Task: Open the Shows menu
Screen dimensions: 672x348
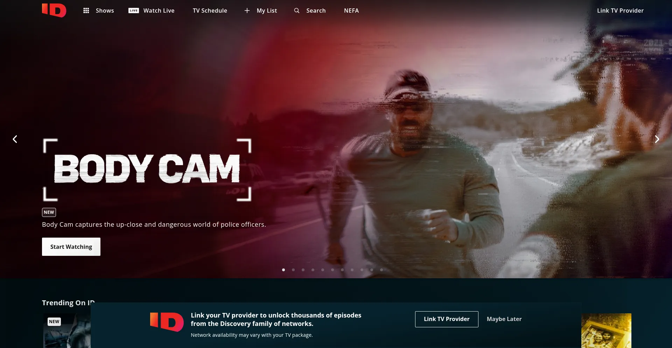Action: (x=105, y=11)
